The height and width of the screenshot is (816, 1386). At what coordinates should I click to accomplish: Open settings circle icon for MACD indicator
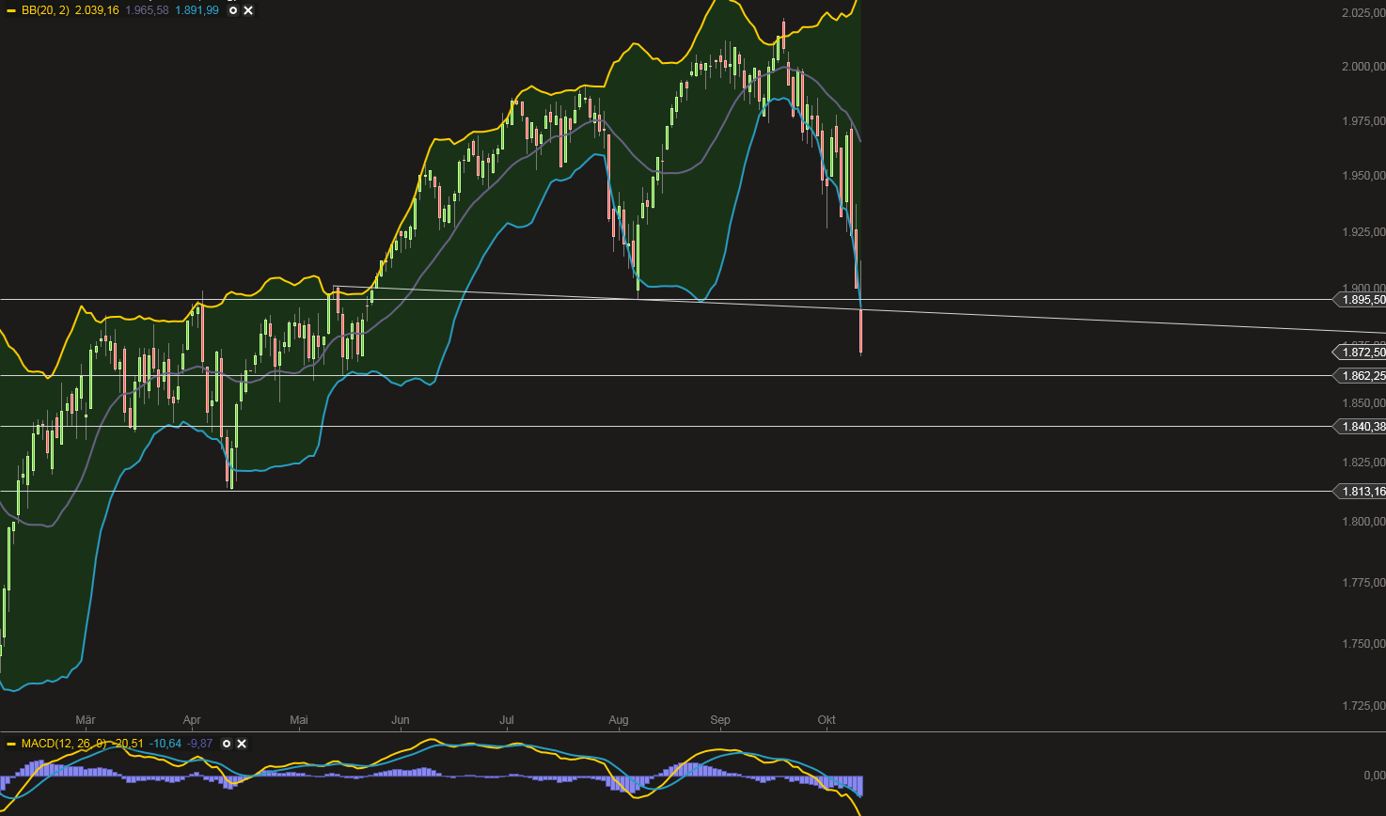[x=227, y=744]
